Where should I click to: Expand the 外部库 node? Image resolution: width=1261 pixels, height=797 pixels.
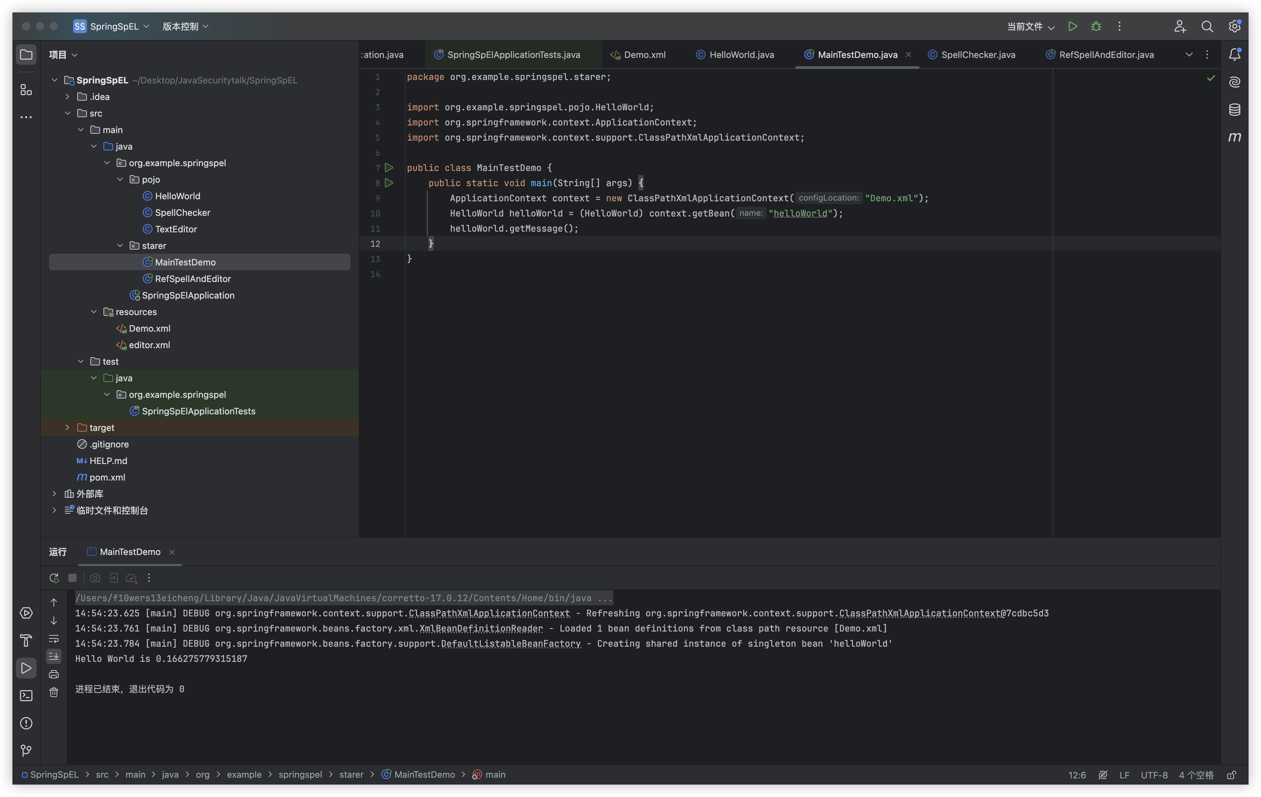(54, 494)
